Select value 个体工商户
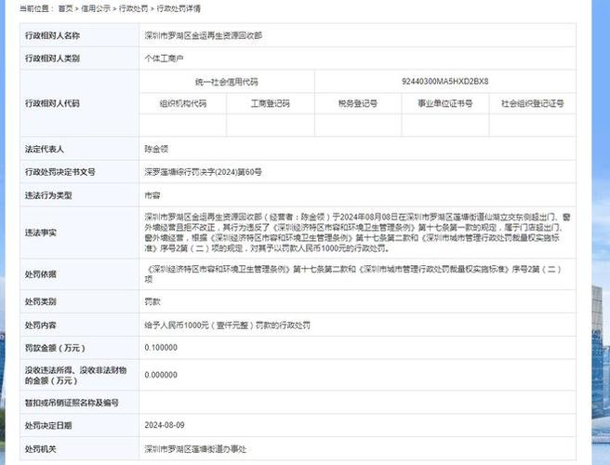The width and height of the screenshot is (610, 465). pyautogui.click(x=165, y=59)
